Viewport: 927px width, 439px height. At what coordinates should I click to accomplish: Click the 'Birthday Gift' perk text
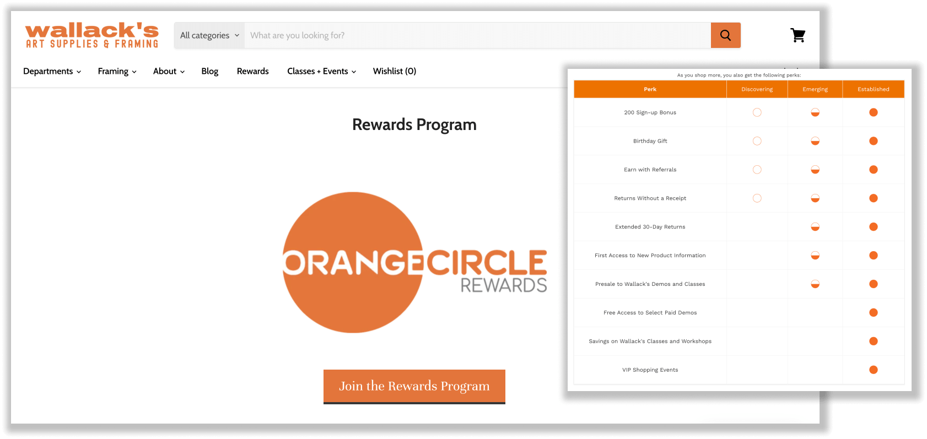click(650, 141)
